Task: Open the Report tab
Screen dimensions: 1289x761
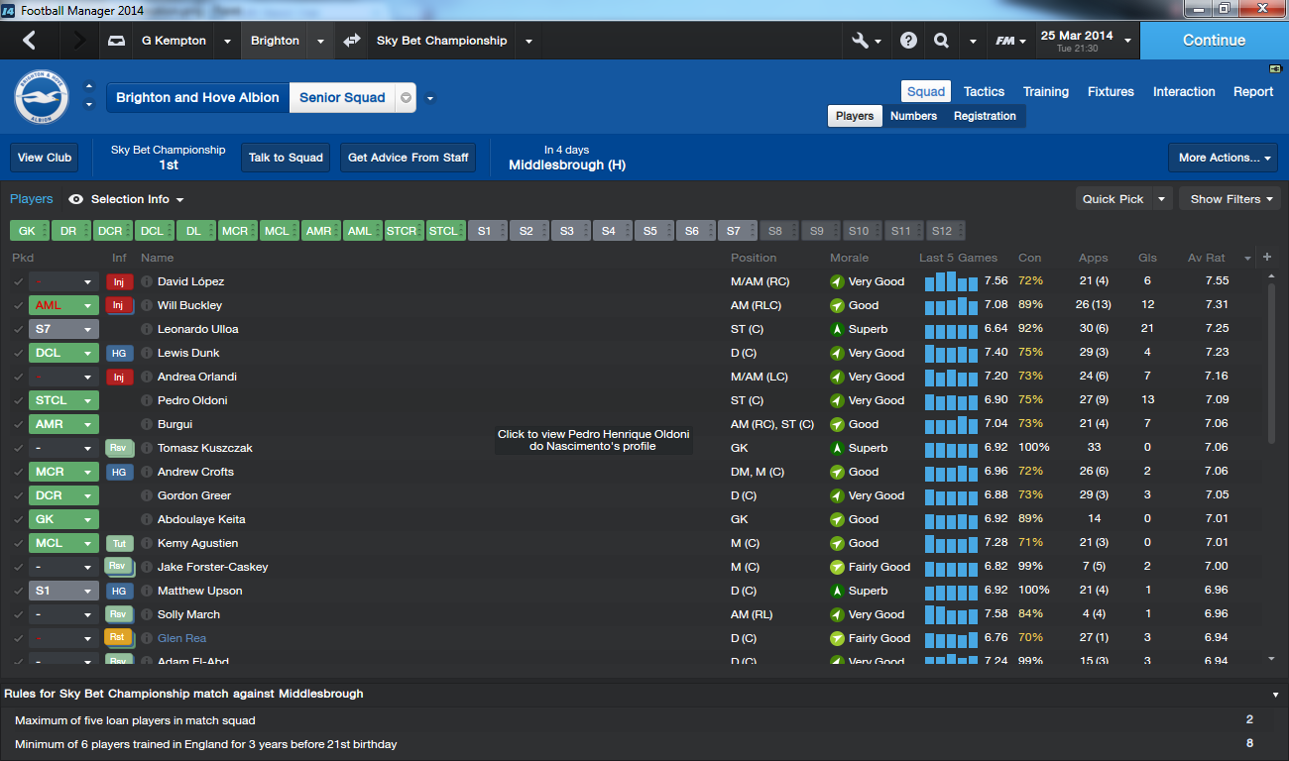Action: 1253,91
